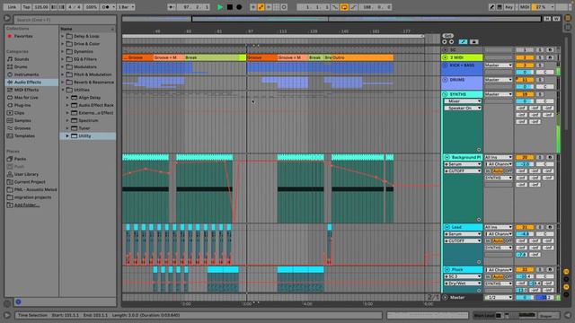Select the 2 MIDI track header
This screenshot has height=323, width=575.
pos(462,57)
